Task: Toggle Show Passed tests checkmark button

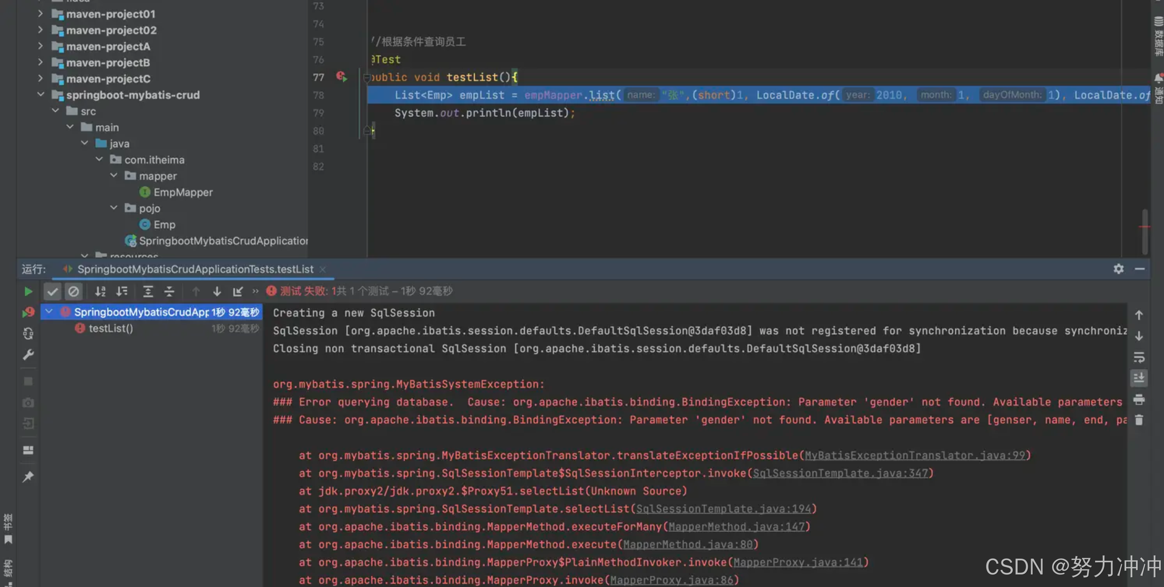Action: [x=52, y=291]
